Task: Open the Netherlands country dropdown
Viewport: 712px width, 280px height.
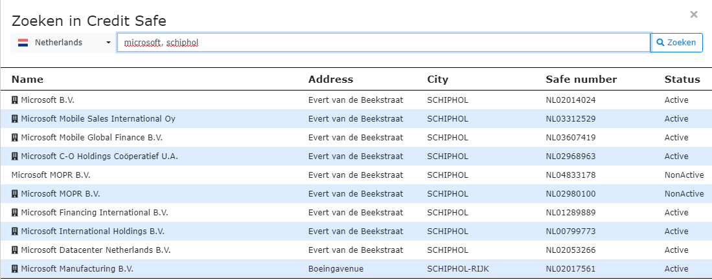Action: pos(63,43)
